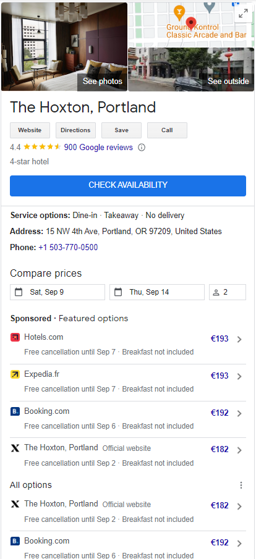The image size is (256, 559).
Task: Expand the map with the fullscreen icon
Action: tap(244, 14)
